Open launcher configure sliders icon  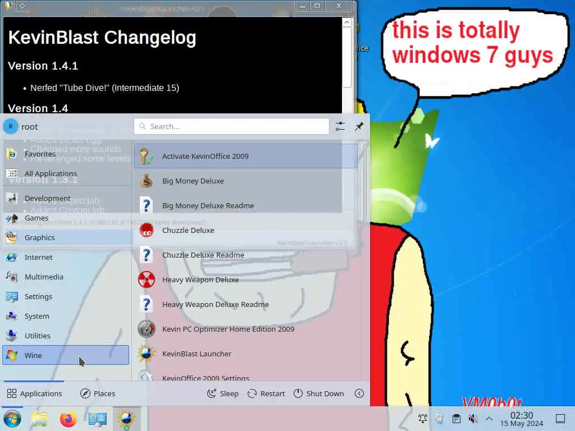tap(340, 126)
